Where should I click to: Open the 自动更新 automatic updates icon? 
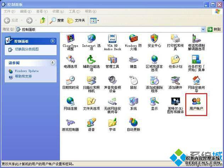(x=133, y=124)
